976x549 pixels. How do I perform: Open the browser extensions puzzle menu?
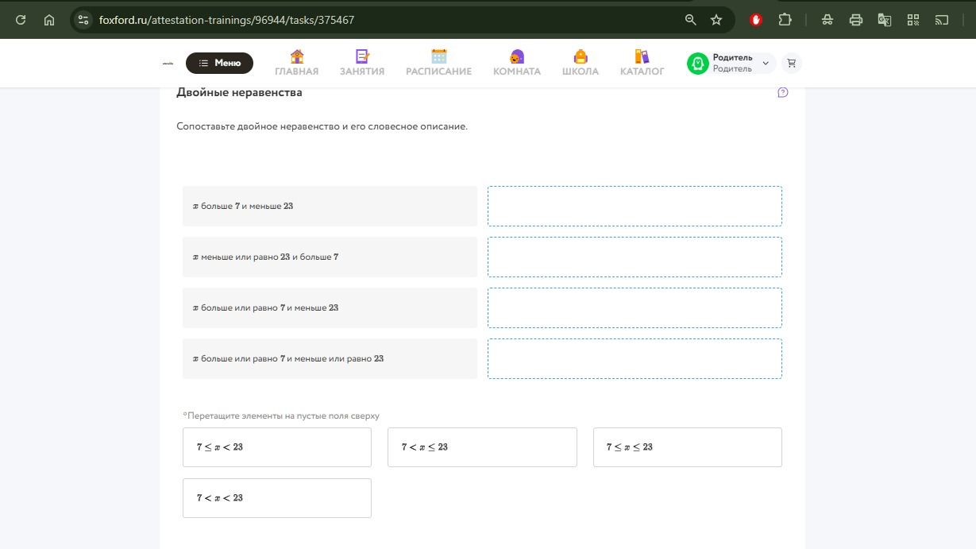(x=785, y=20)
